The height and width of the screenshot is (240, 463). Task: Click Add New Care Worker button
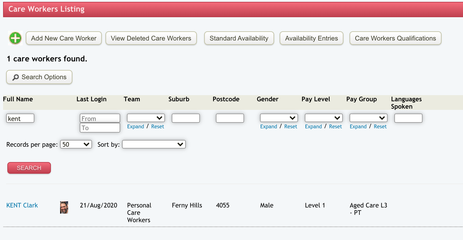64,38
